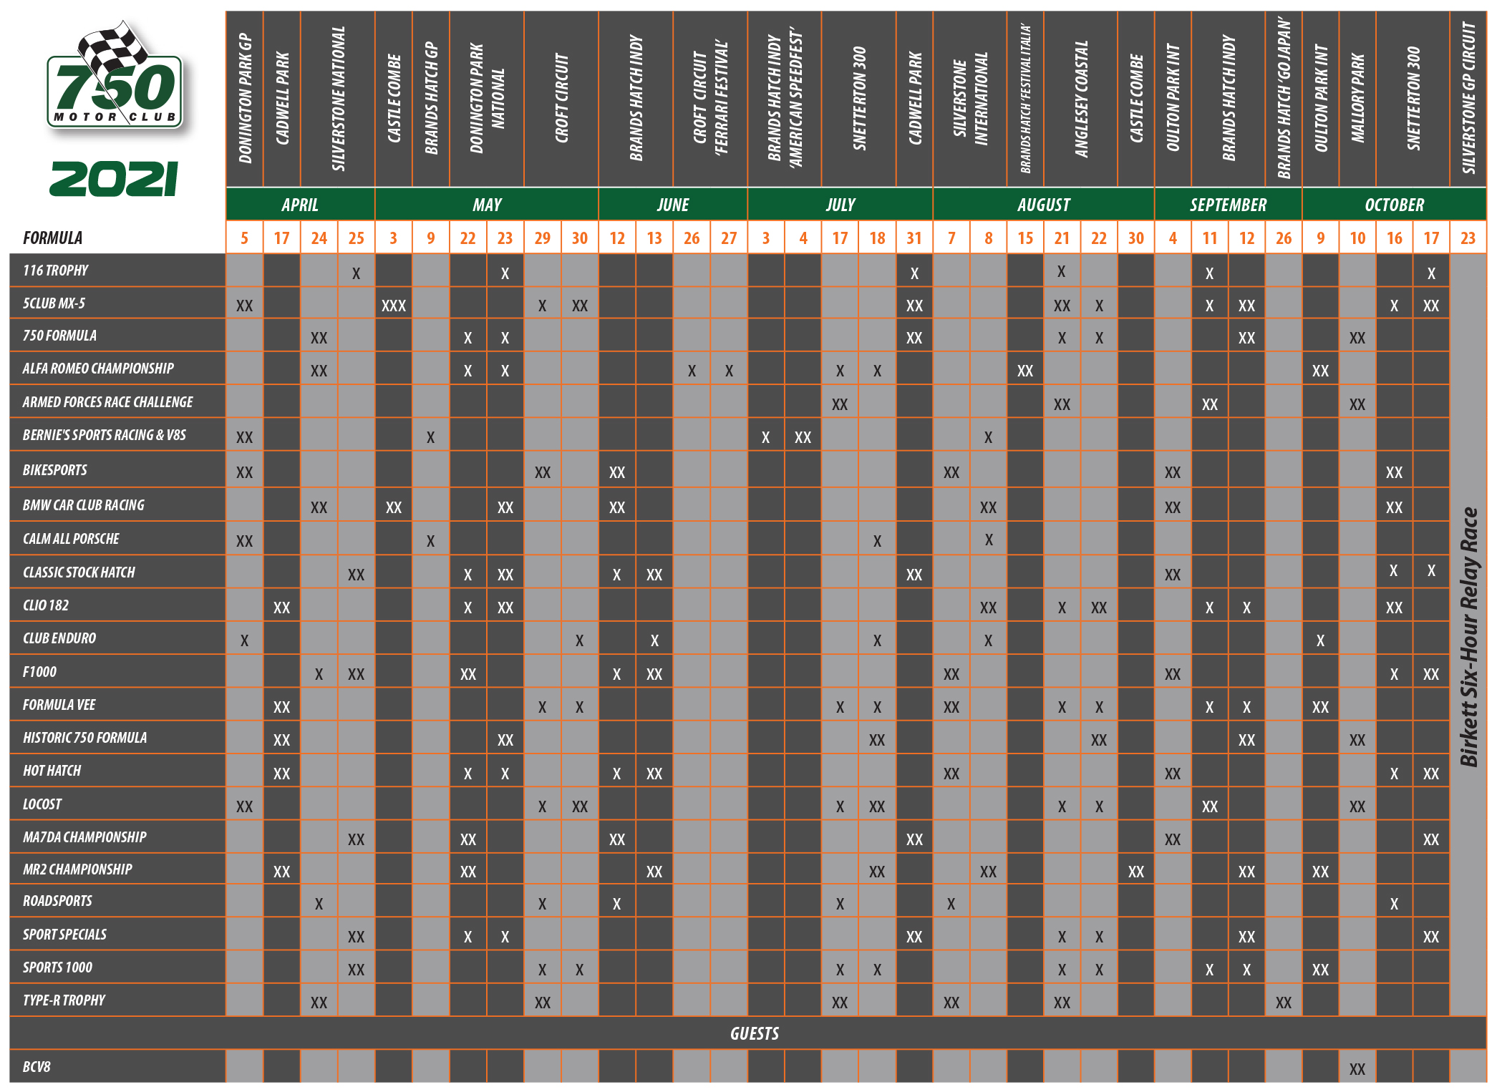The height and width of the screenshot is (1092, 1497).
Task: Click the green 2021 year heading
Action: tap(114, 178)
